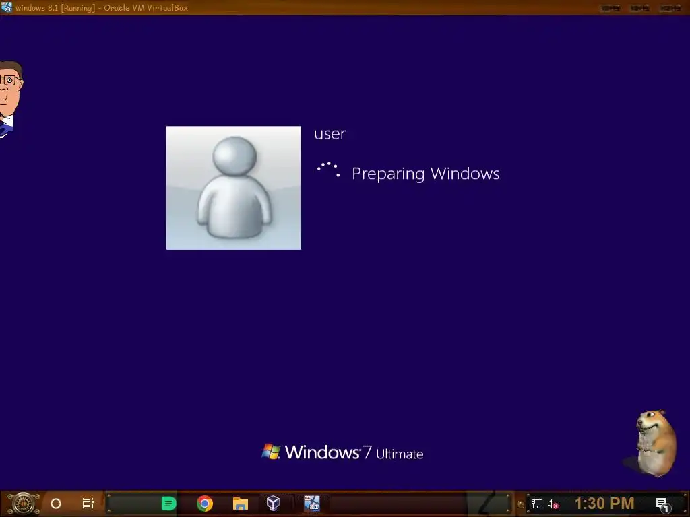Launch Google Chrome from the taskbar
The width and height of the screenshot is (690, 517).
[x=205, y=504]
